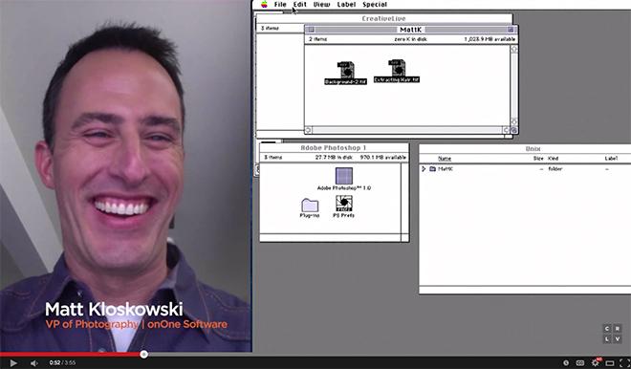Enter fullscreen video mode
Screen dimensions: 631x369
(x=624, y=363)
